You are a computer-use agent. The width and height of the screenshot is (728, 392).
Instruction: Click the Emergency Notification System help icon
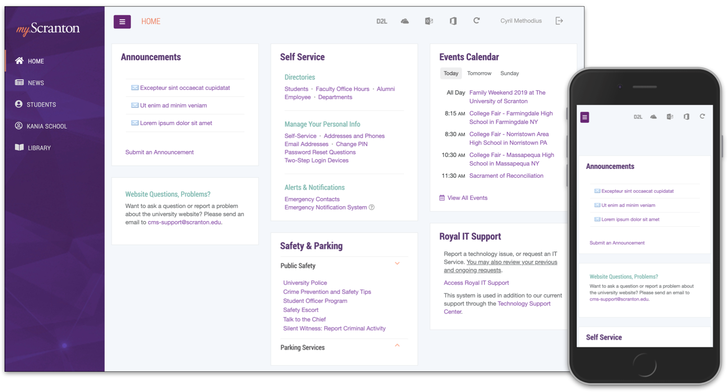point(371,207)
